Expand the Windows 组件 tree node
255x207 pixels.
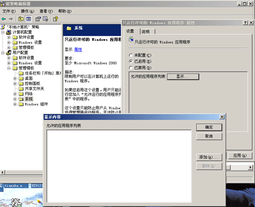click(x=15, y=104)
